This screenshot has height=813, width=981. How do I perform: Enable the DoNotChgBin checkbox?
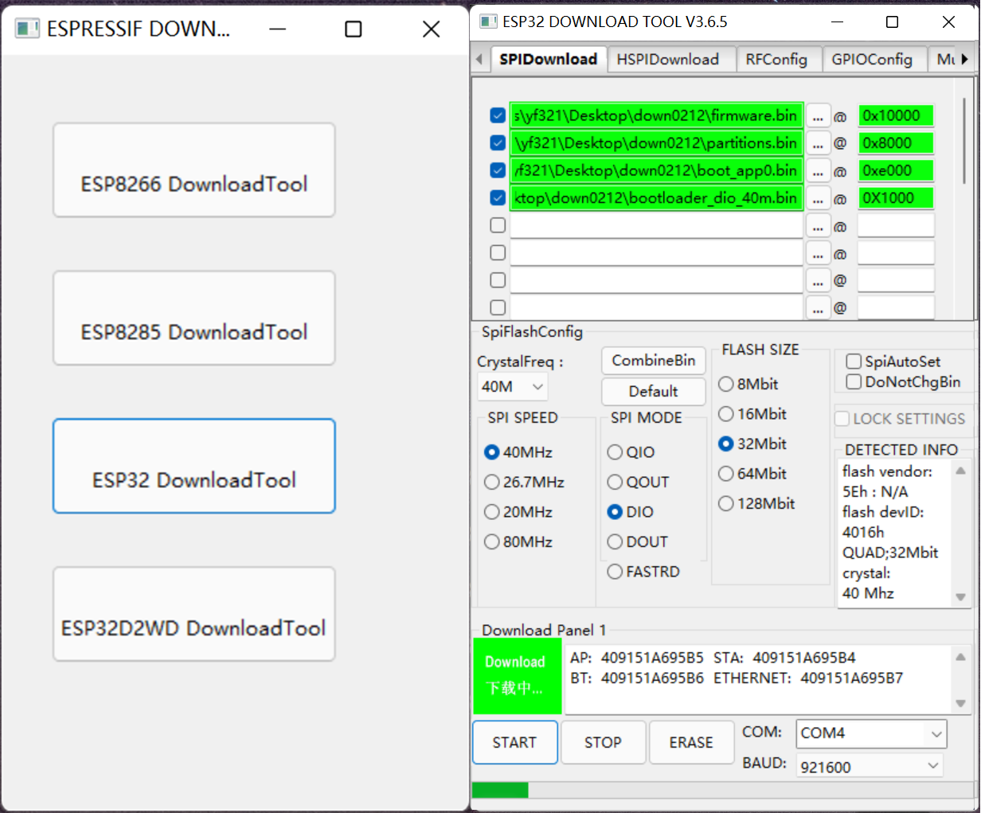tap(854, 382)
